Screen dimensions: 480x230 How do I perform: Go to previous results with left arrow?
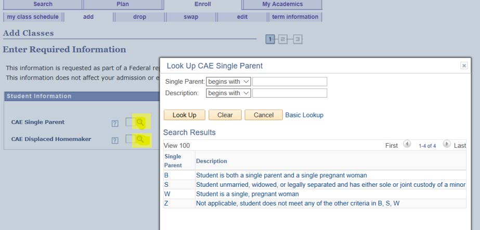[x=407, y=145]
